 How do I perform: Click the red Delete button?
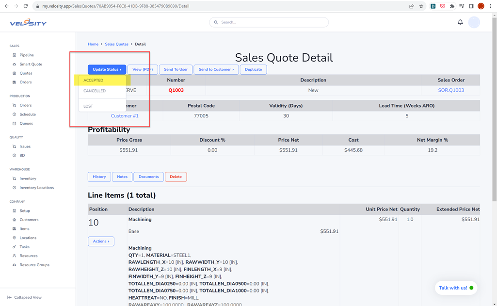pos(176,177)
